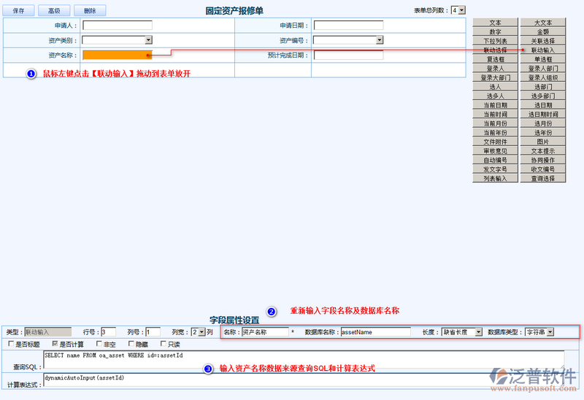Open the 表单总列数 dropdown
This screenshot has height=400, width=584.
[458, 10]
